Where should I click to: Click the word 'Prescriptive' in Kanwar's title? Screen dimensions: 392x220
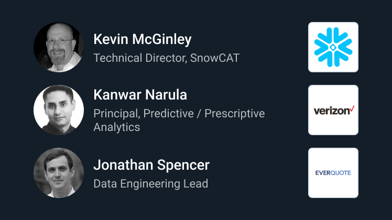234,113
